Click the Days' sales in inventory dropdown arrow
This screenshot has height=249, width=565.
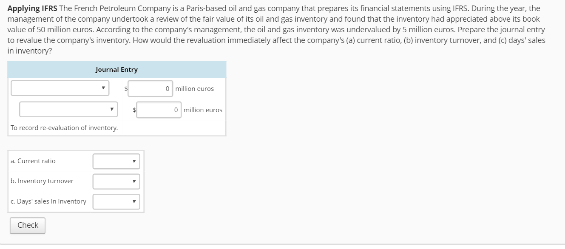point(134,202)
